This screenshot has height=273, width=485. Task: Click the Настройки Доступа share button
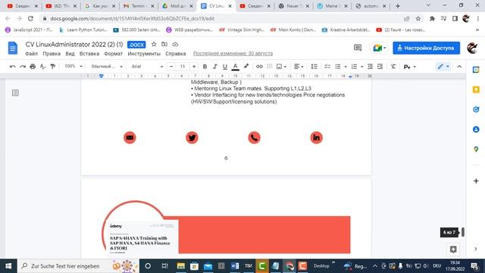(x=426, y=48)
